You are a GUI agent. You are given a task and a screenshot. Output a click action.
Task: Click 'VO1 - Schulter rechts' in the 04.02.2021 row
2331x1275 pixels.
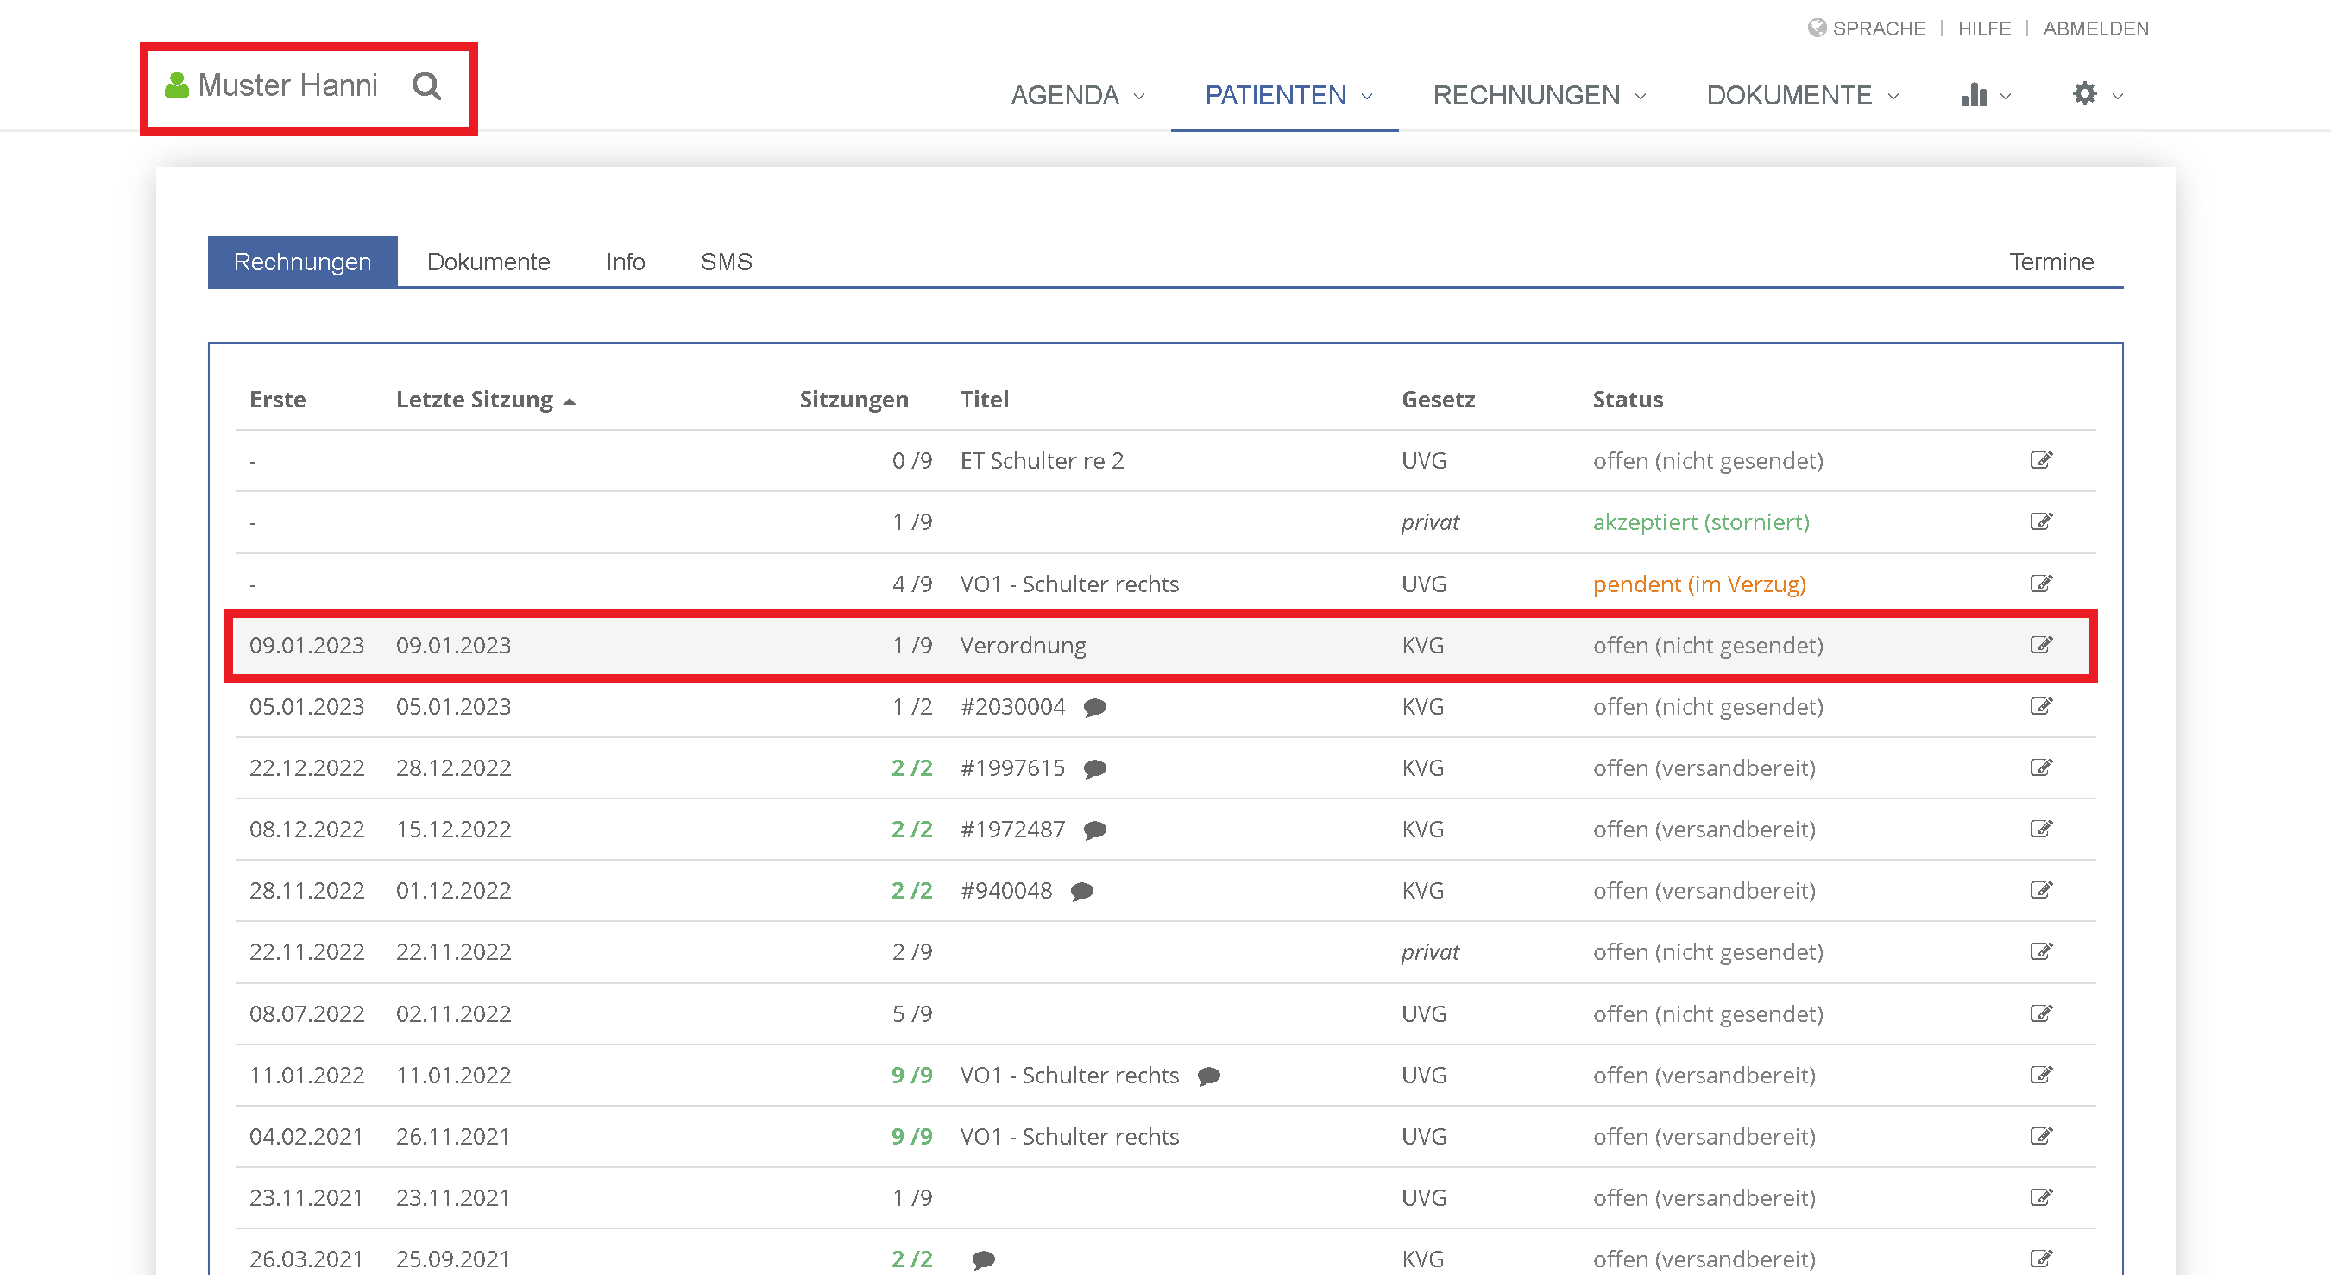(1069, 1137)
